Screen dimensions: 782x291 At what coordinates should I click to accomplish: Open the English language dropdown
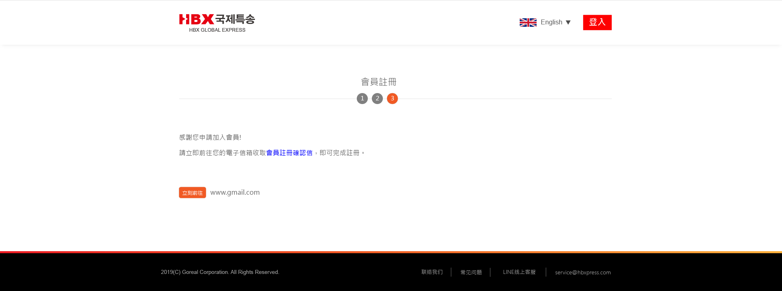pyautogui.click(x=551, y=22)
